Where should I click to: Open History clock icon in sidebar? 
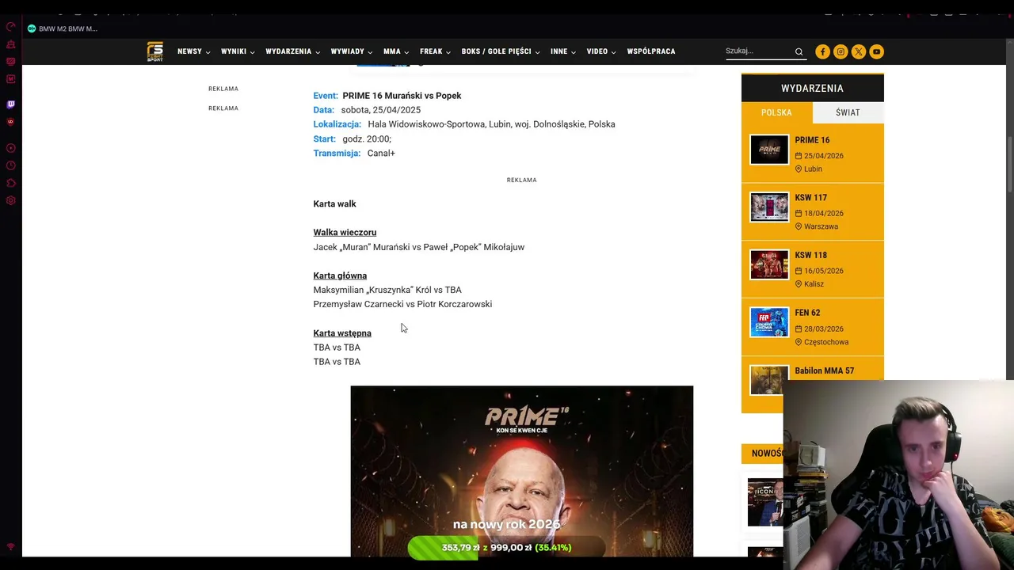pos(11,165)
